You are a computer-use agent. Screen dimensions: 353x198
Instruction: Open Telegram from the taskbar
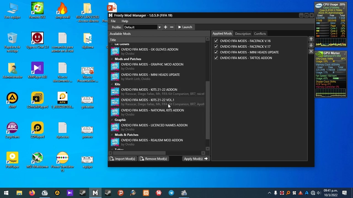[171, 193]
